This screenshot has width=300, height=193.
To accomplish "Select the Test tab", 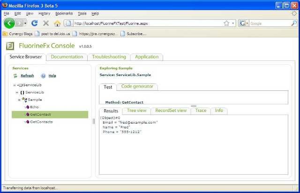I will [x=108, y=87].
